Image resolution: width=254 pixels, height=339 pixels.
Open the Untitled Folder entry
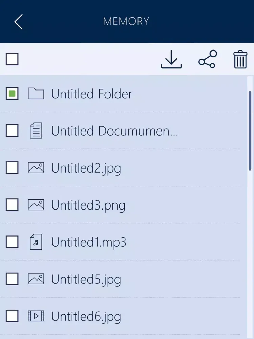(92, 94)
